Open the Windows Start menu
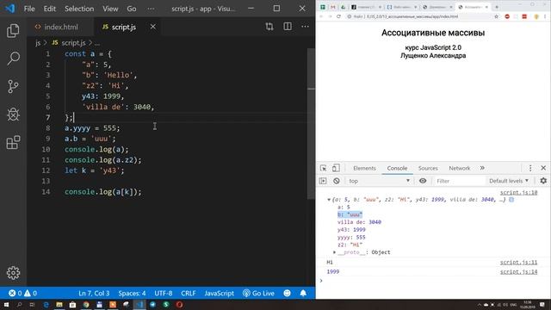 tap(6, 304)
